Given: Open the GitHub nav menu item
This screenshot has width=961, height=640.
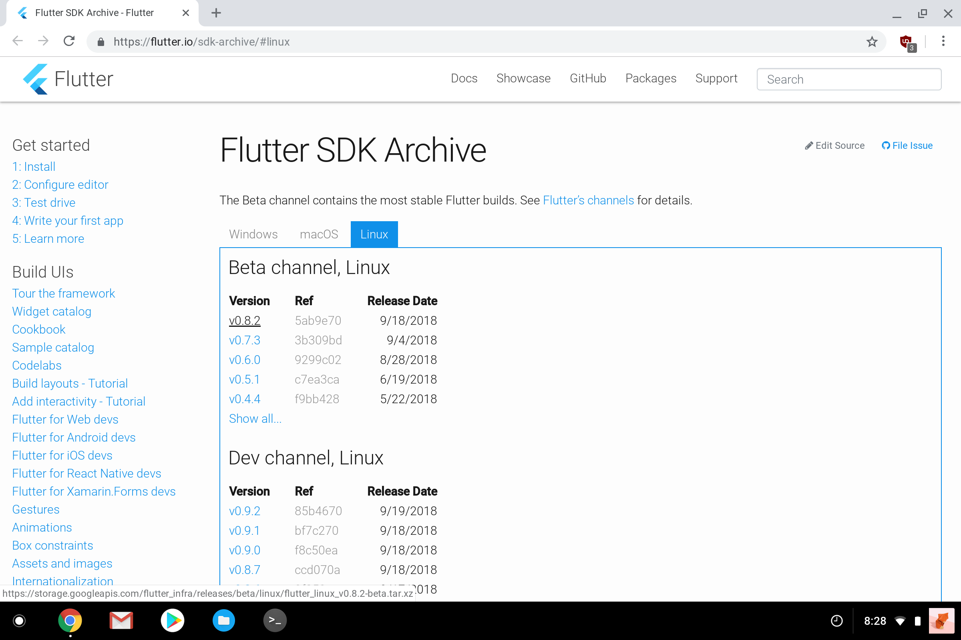Looking at the screenshot, I should [x=588, y=78].
